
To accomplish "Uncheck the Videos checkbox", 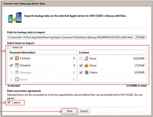I will (x=81, y=73).
